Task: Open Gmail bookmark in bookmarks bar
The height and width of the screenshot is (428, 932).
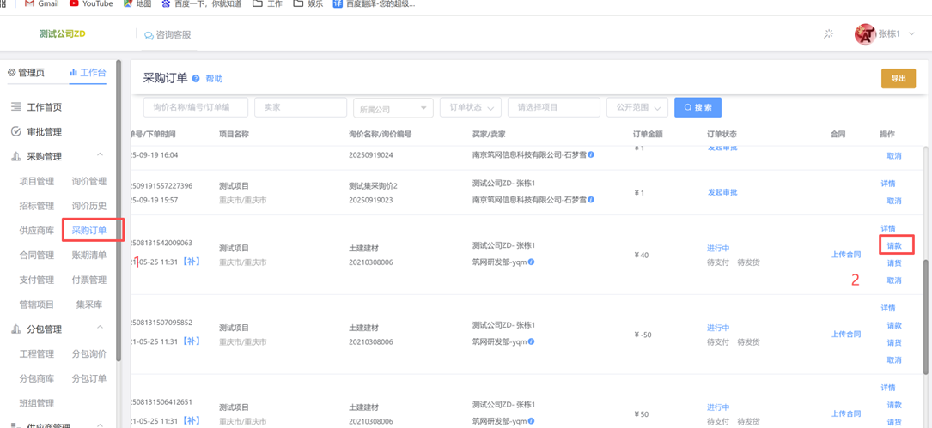Action: click(41, 4)
